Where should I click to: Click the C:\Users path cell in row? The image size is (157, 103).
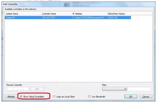[89, 18]
